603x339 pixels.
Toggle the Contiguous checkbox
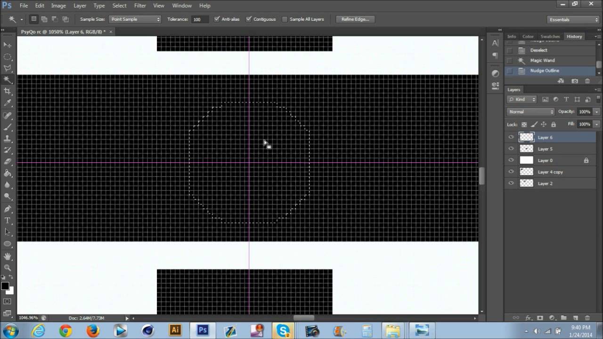(x=249, y=19)
